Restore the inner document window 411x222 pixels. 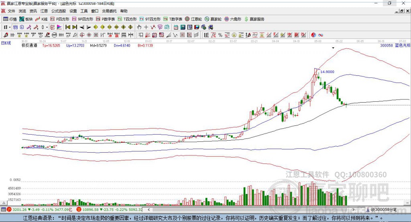(402, 11)
